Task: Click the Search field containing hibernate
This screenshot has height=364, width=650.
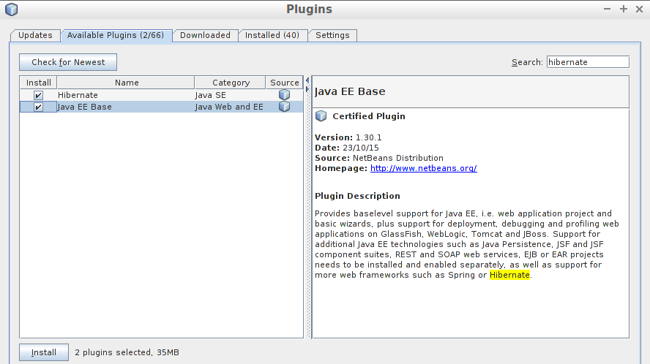Action: coord(588,62)
